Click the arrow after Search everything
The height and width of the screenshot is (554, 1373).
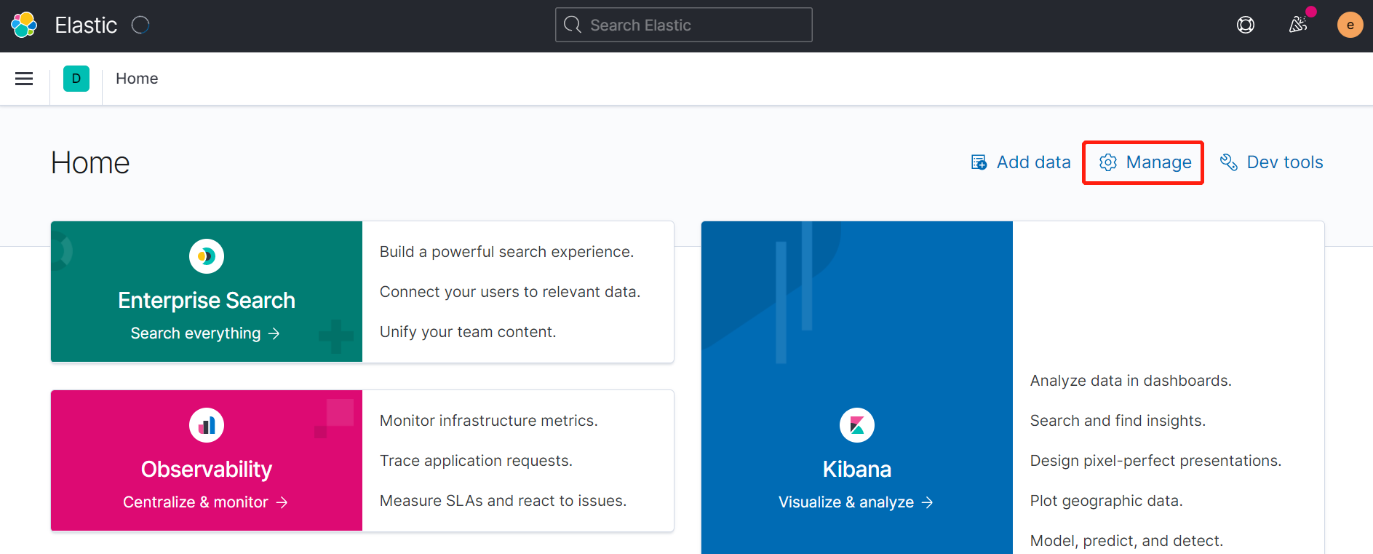[274, 333]
